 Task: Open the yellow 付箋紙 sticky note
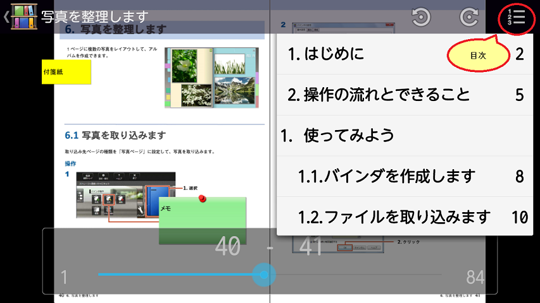pos(66,72)
